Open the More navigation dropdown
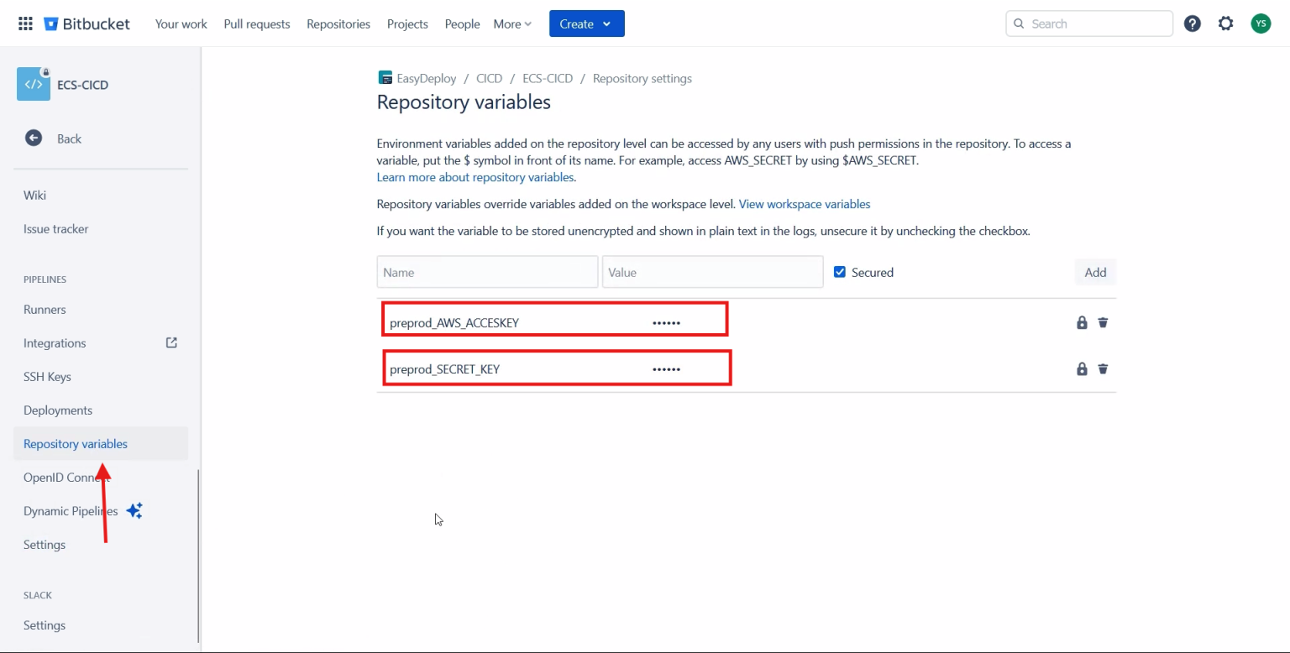Viewport: 1290px width, 653px height. click(x=511, y=24)
